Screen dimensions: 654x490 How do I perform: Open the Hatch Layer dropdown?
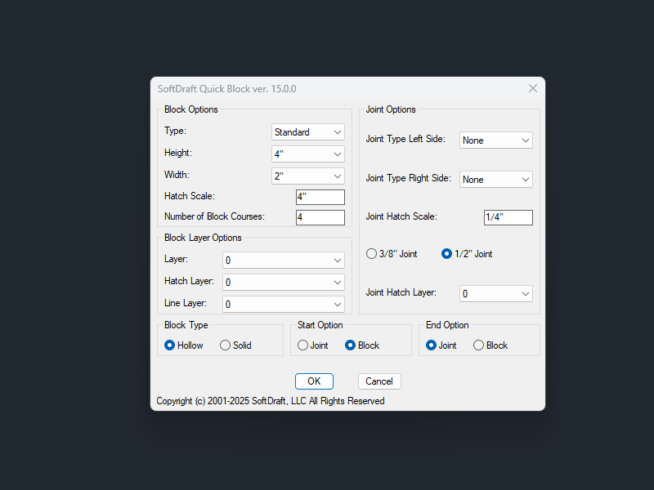283,281
